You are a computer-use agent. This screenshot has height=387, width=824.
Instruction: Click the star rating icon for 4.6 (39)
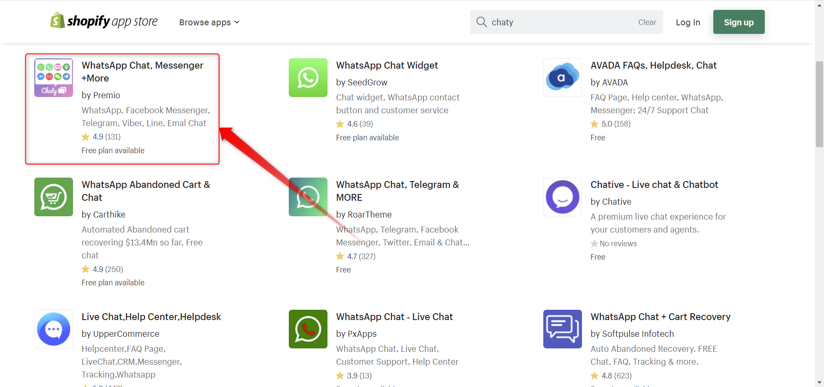click(340, 124)
